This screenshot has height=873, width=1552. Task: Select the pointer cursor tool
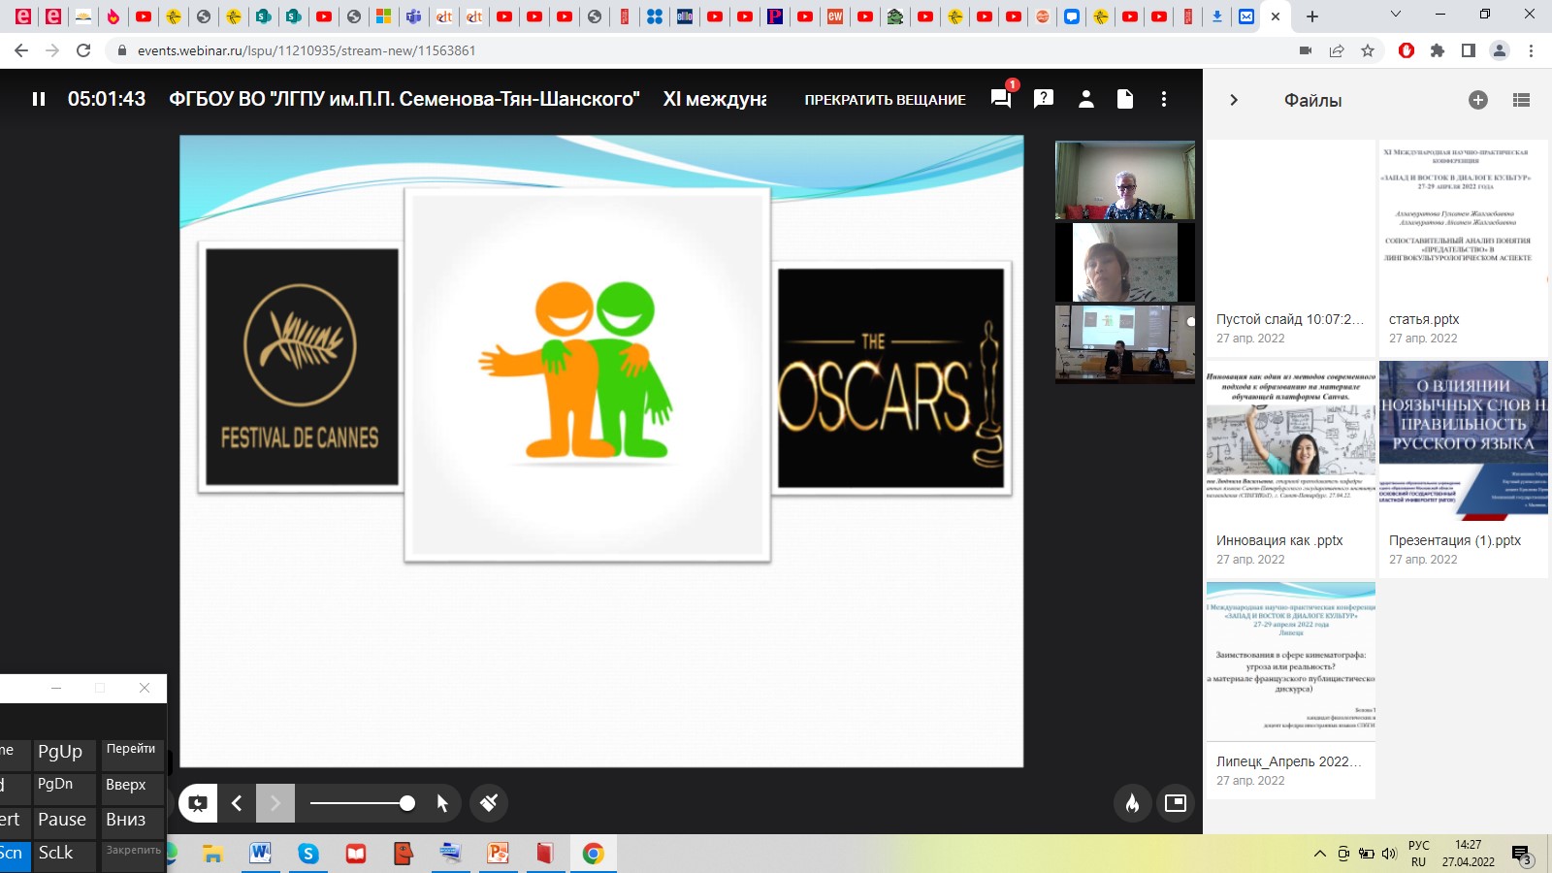point(442,803)
